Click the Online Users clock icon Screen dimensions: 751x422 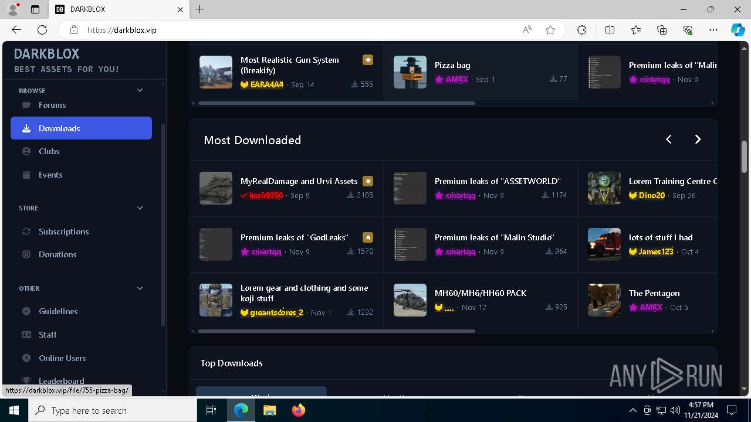pyautogui.click(x=26, y=358)
